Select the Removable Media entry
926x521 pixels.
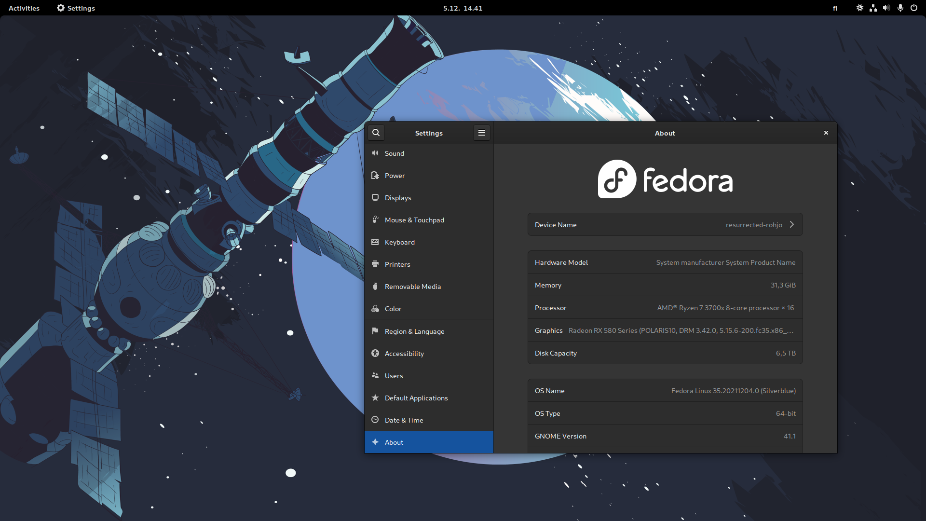coord(412,287)
